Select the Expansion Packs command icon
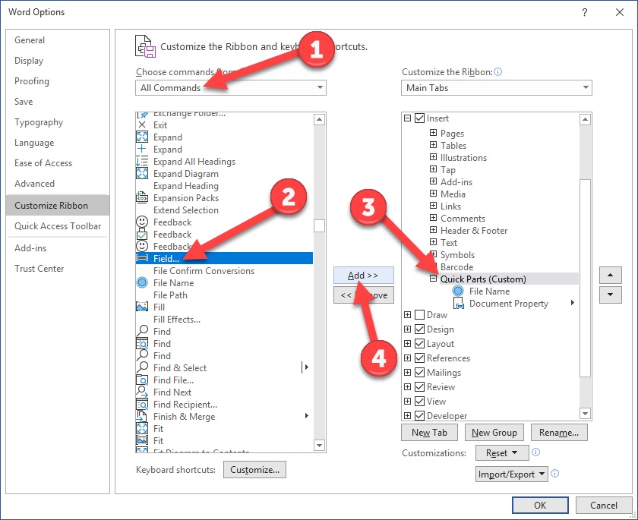Screen dimensions: 638x520 pos(142,197)
